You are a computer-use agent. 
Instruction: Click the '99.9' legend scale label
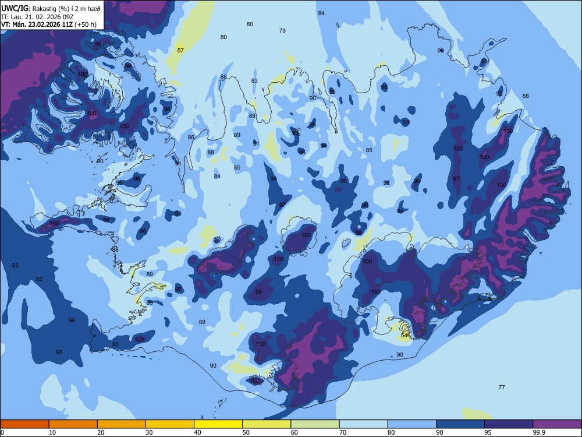click(538, 432)
